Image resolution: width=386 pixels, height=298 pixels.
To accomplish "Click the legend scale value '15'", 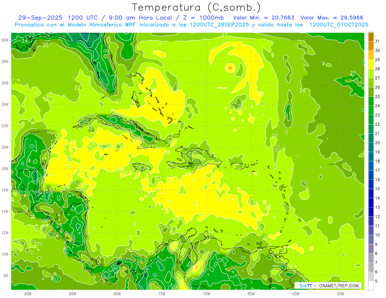I will (x=377, y=189).
